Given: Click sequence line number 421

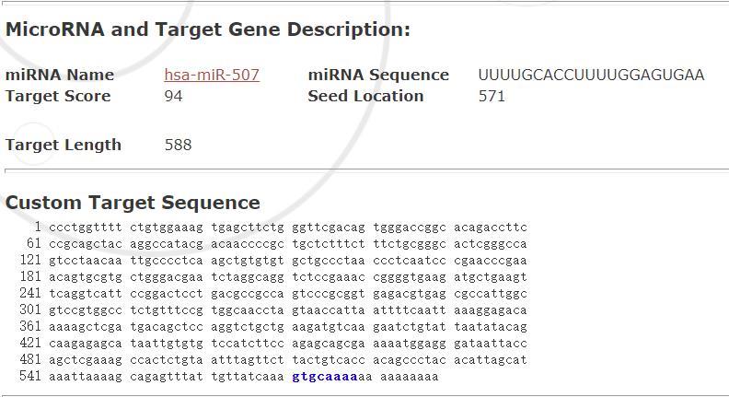Looking at the screenshot, I should [x=30, y=344].
